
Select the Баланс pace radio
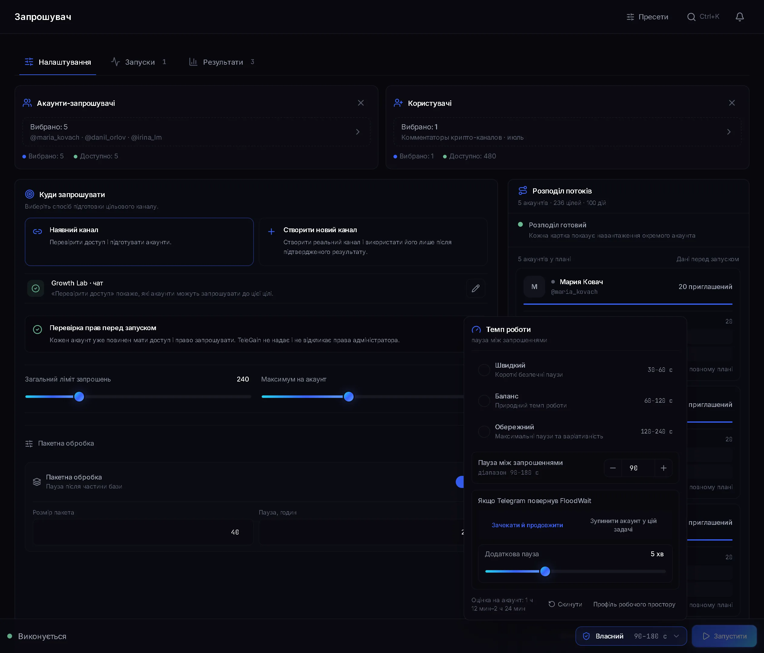(484, 401)
